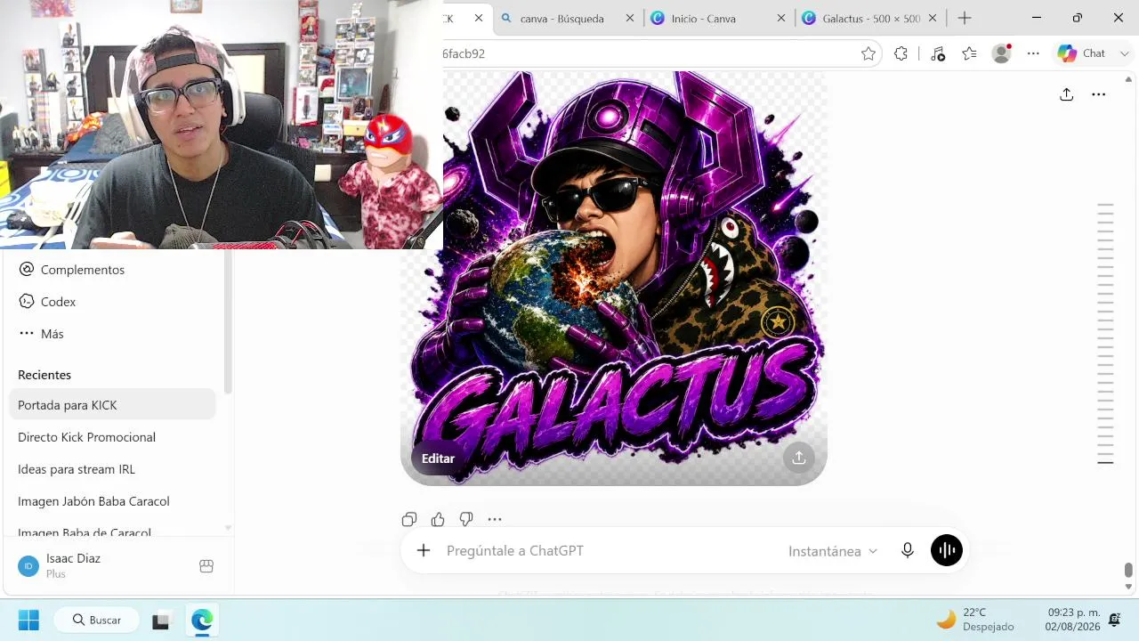Image resolution: width=1139 pixels, height=641 pixels.
Task: Open the Edge favorites list
Action: [x=969, y=53]
